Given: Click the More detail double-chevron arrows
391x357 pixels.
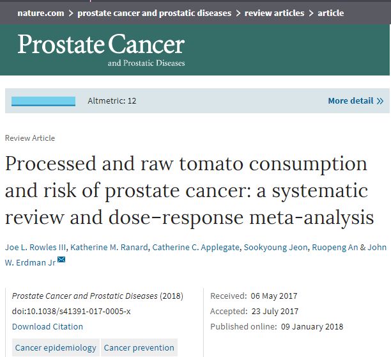Looking at the screenshot, I should tap(380, 101).
